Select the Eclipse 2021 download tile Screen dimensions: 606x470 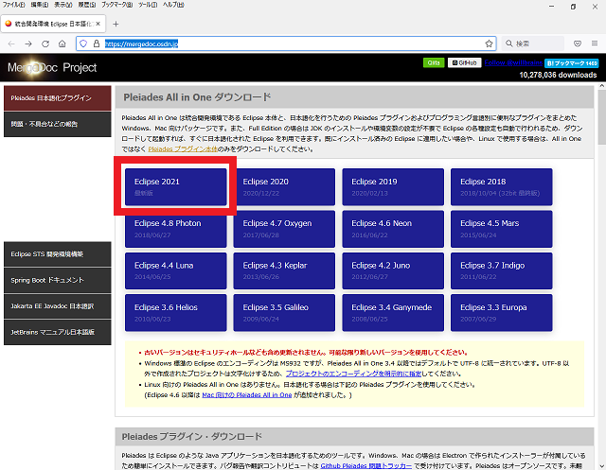click(176, 186)
